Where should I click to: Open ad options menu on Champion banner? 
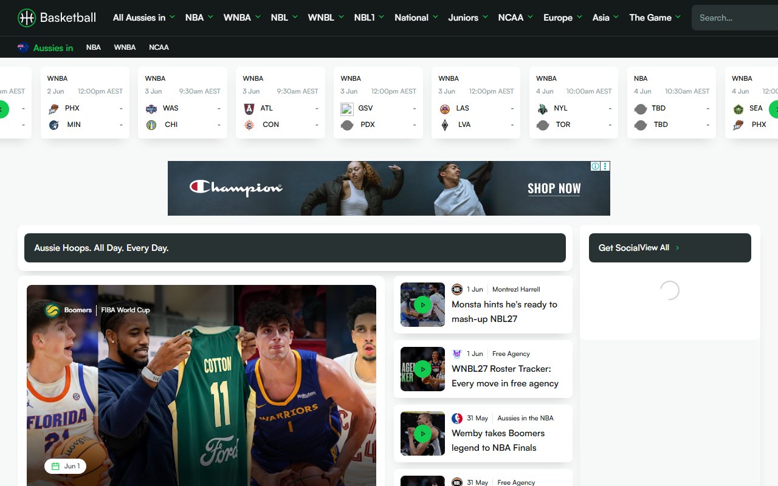click(605, 166)
